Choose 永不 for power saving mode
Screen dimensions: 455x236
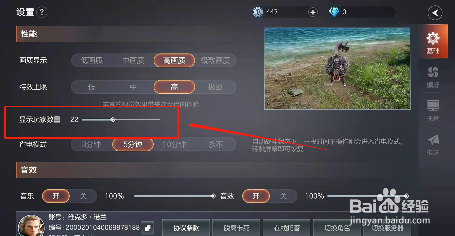(215, 144)
